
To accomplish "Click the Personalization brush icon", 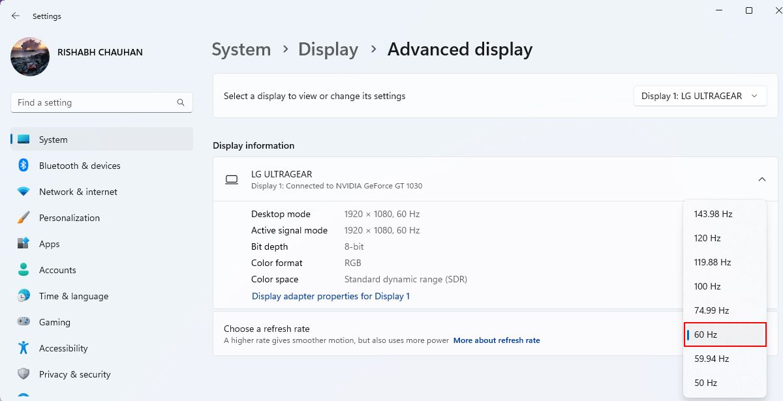I will point(23,218).
